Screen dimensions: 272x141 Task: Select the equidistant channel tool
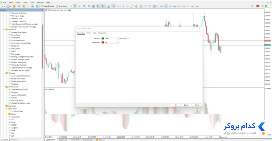[137, 6]
